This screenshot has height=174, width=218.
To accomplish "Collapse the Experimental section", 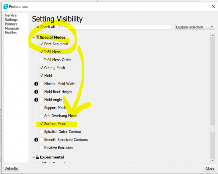I will (x=34, y=157).
